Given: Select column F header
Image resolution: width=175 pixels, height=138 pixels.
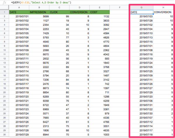Looking at the screenshot, I should click(120, 8).
